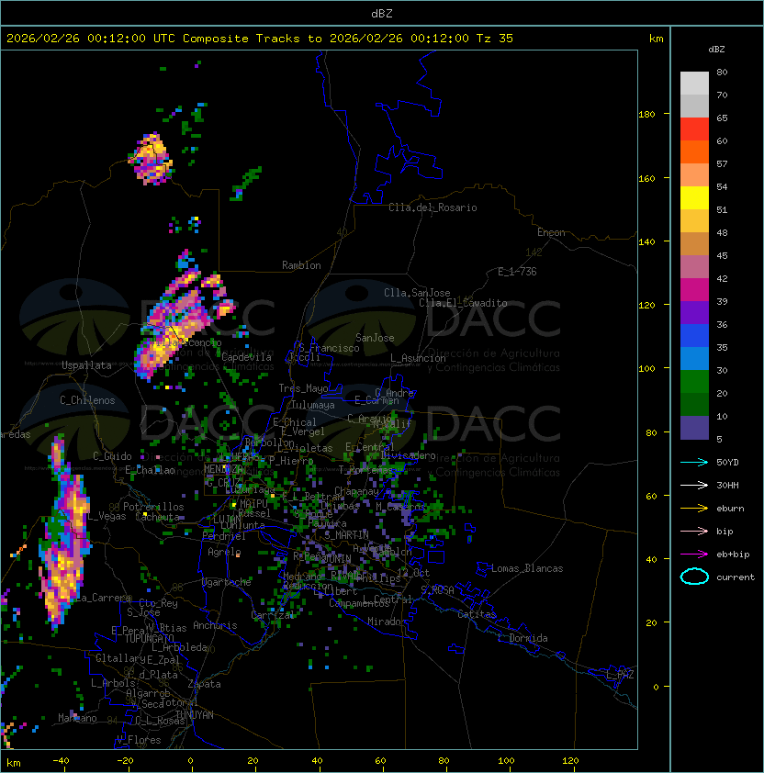The width and height of the screenshot is (764, 773).
Task: Click the '100' km tick on the bottom axis
Action: pos(507,761)
